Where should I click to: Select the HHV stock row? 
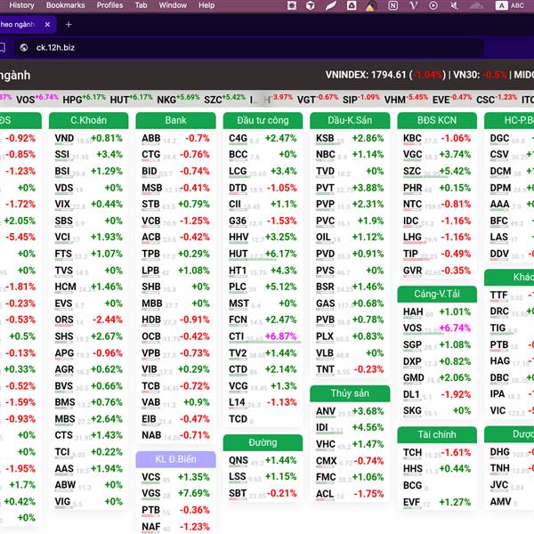click(x=263, y=237)
